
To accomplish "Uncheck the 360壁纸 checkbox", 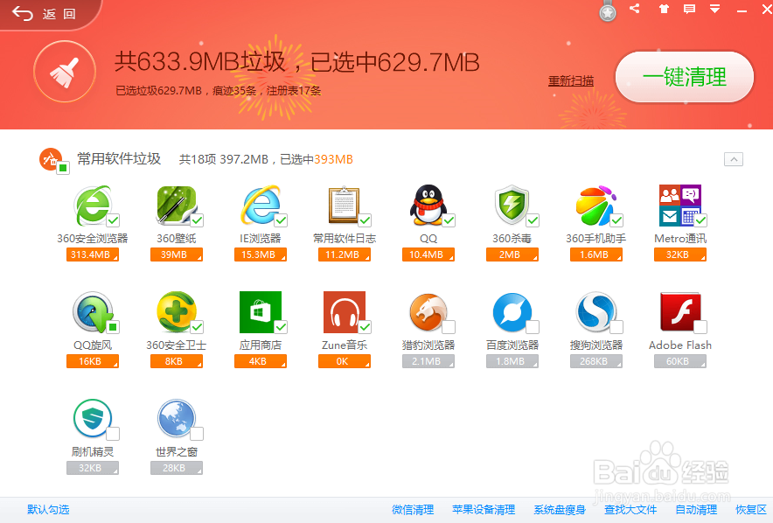I will click(x=198, y=220).
